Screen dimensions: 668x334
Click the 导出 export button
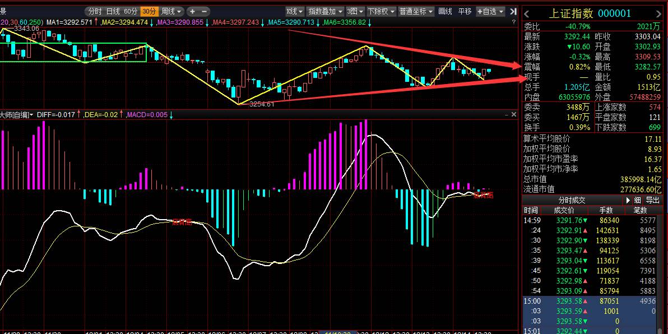[653, 200]
